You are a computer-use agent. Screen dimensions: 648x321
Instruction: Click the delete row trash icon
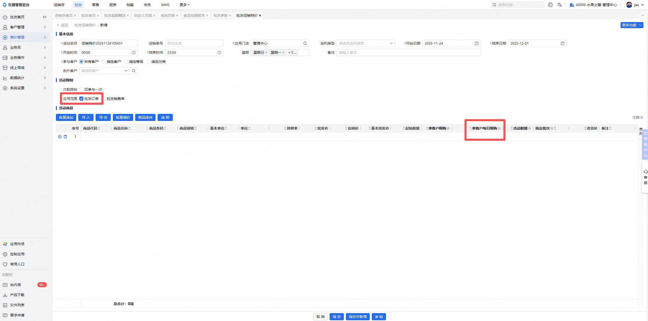(65, 137)
